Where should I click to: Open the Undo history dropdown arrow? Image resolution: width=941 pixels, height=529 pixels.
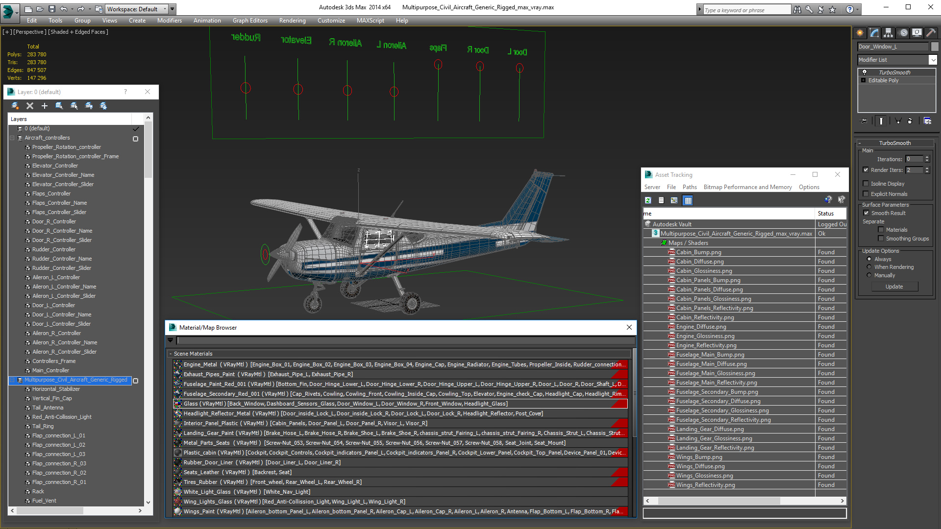[x=72, y=9]
